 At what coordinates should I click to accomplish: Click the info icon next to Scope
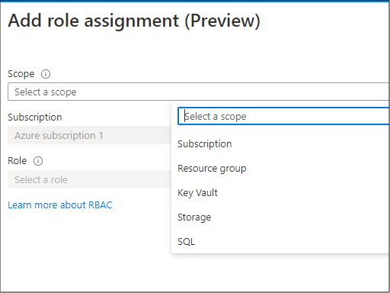[x=46, y=74]
